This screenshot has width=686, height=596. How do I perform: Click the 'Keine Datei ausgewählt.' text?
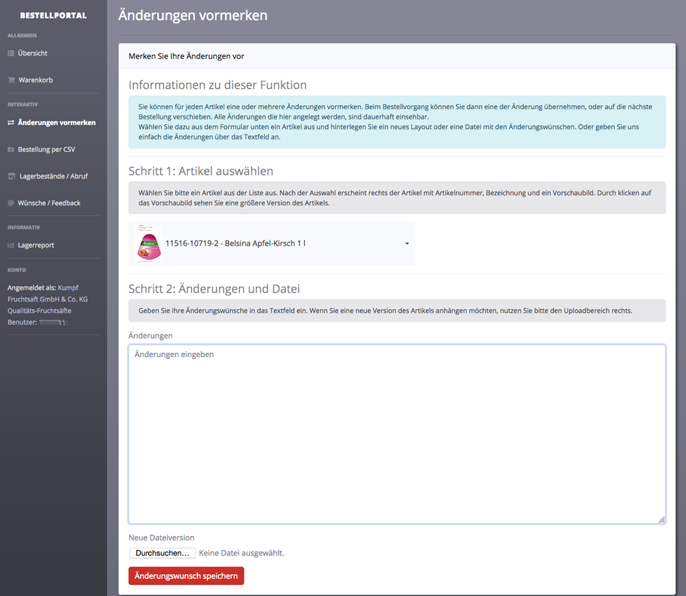(x=241, y=553)
